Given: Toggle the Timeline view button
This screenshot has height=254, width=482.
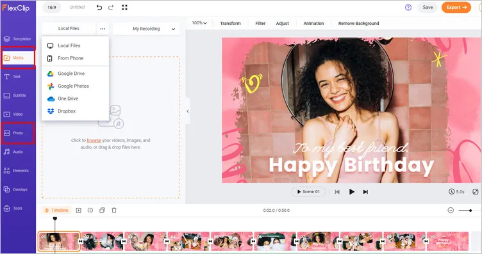Looking at the screenshot, I should 56,210.
